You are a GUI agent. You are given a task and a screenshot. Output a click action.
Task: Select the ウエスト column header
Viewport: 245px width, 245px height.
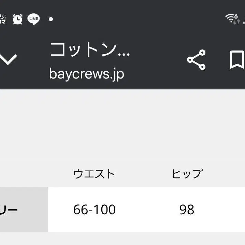tap(94, 174)
